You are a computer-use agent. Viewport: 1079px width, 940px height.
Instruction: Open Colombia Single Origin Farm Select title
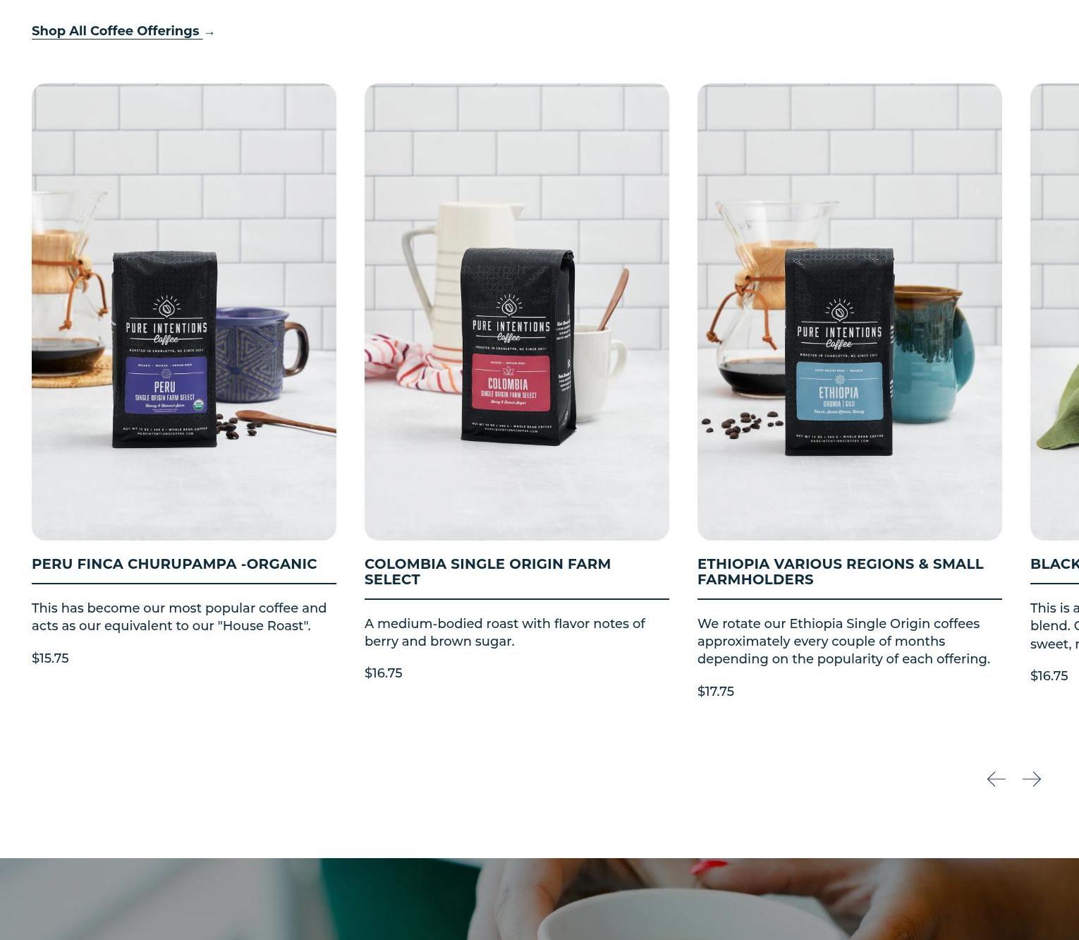click(488, 572)
